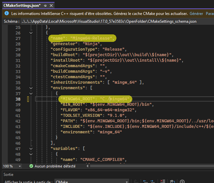Collapse the JSON object at line 26
The image size is (214, 183).
tap(31, 33)
